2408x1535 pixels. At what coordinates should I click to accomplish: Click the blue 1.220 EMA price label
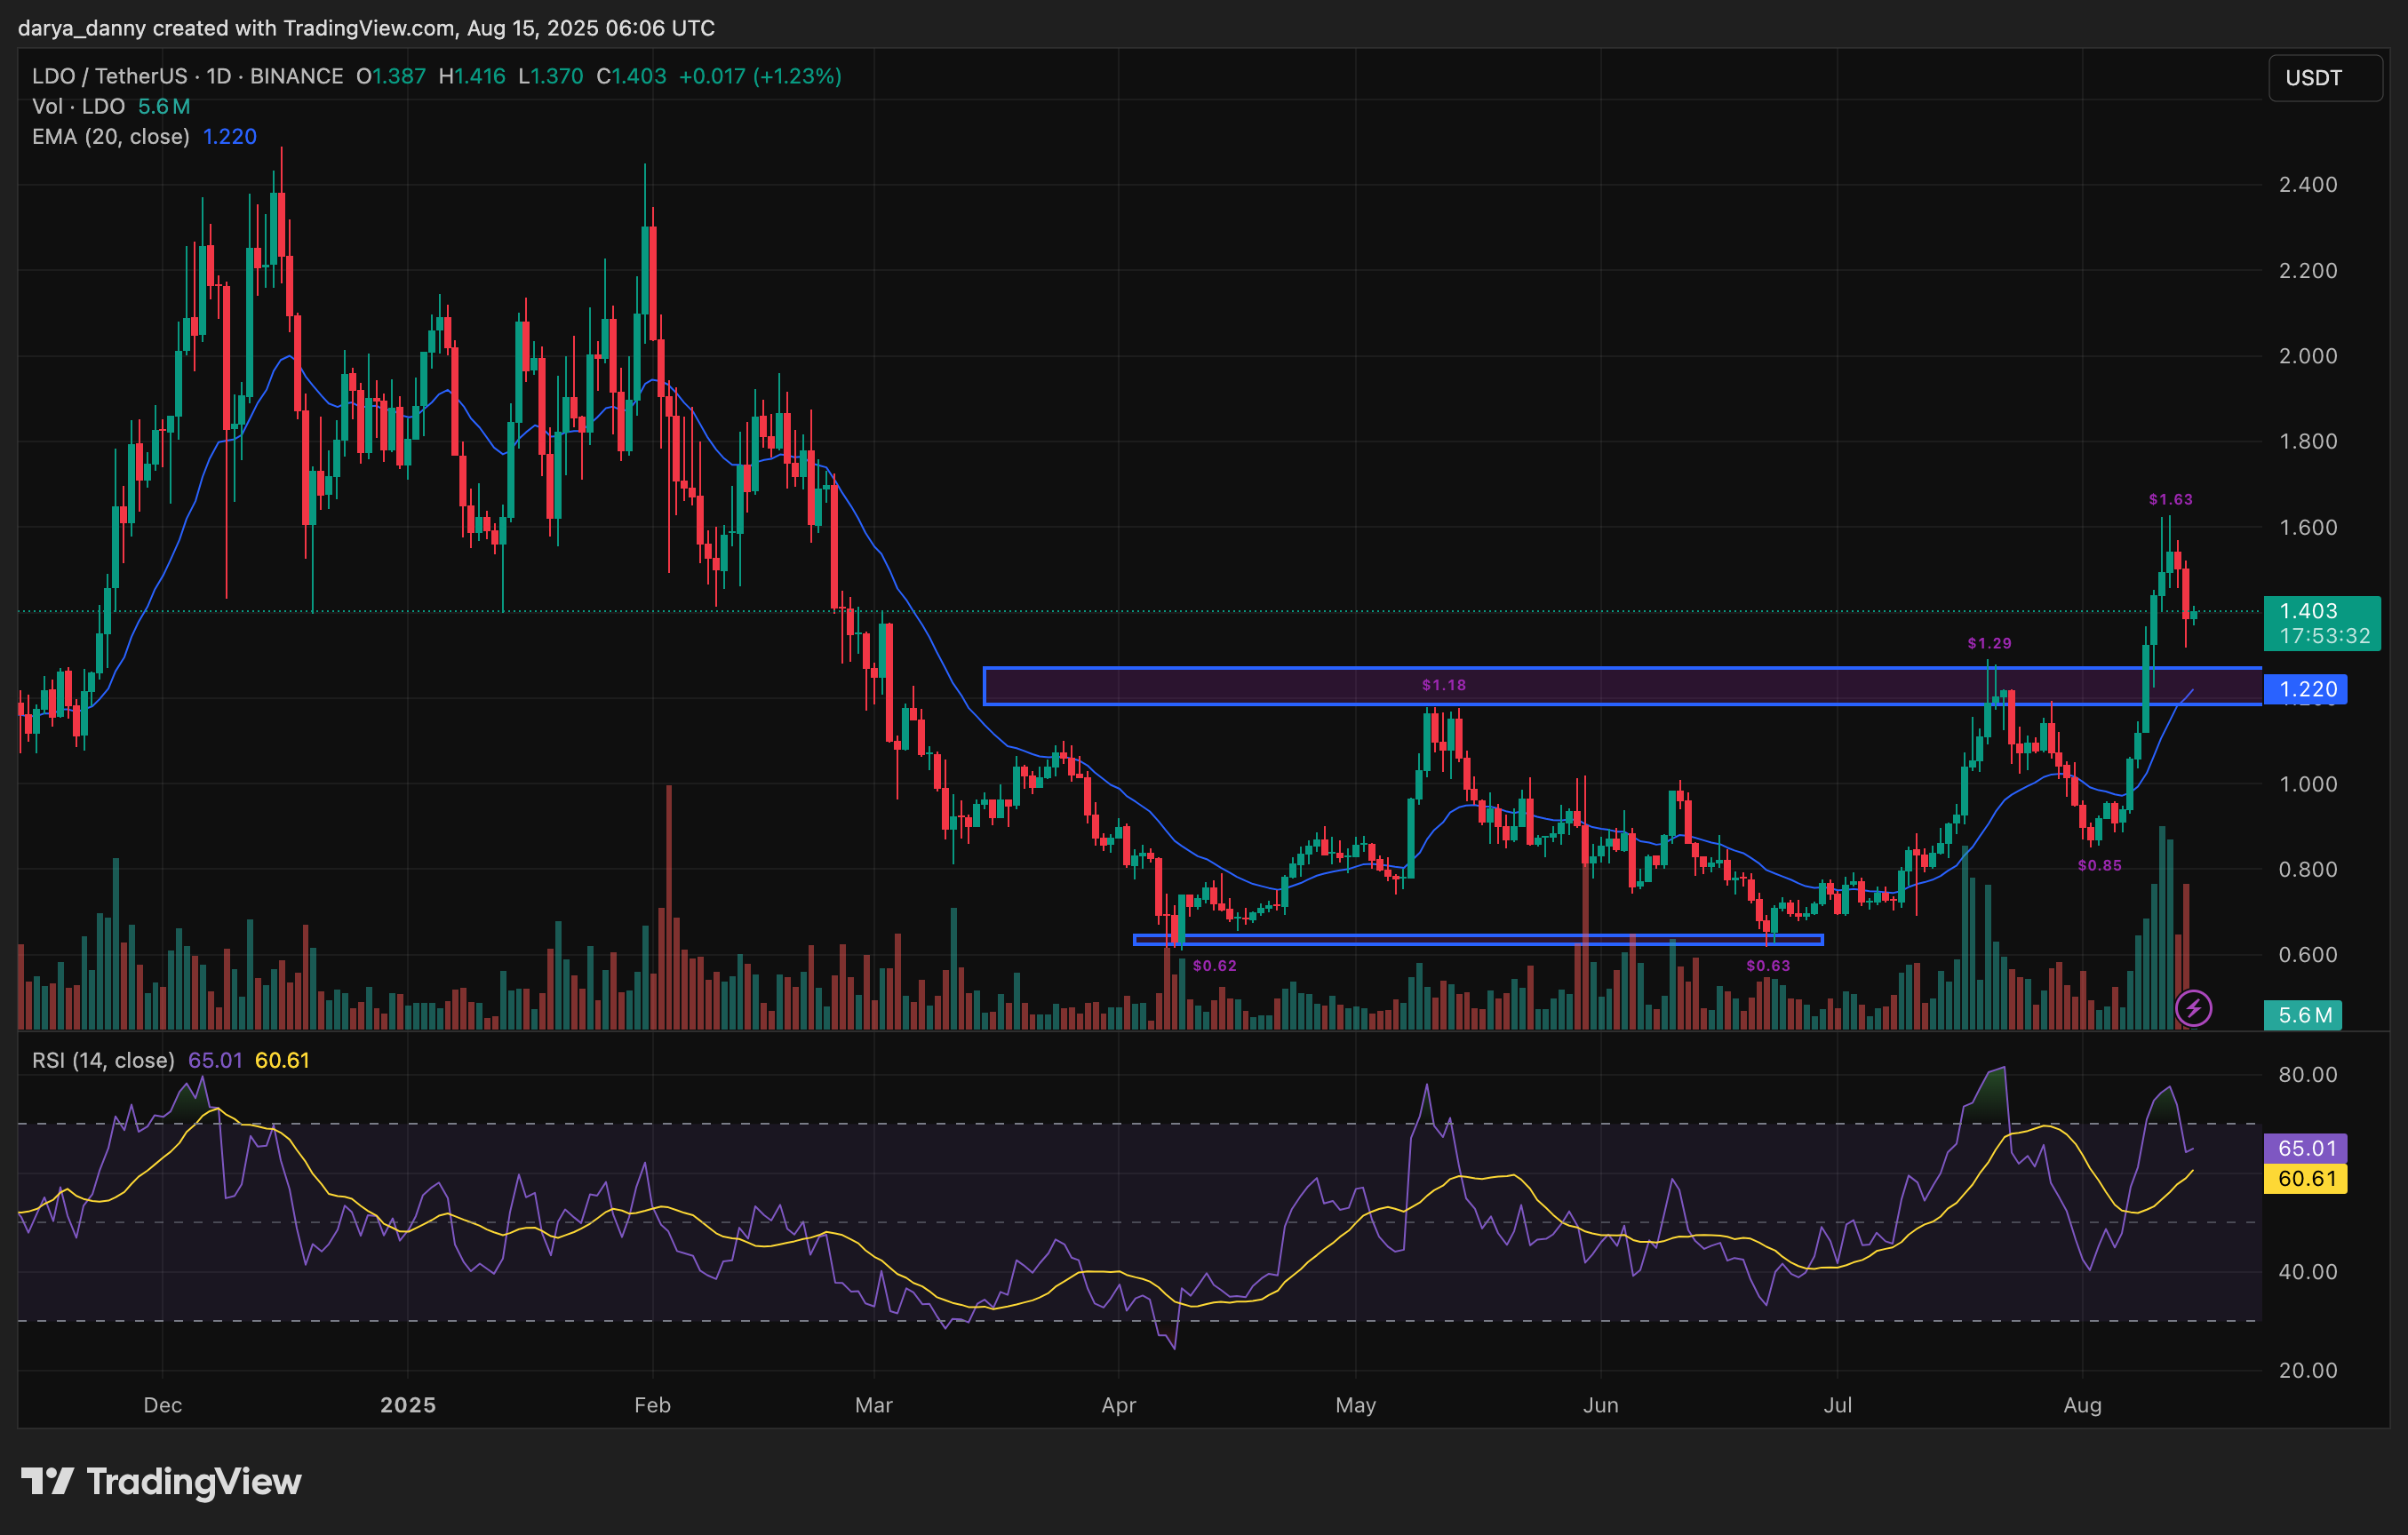click(2307, 688)
